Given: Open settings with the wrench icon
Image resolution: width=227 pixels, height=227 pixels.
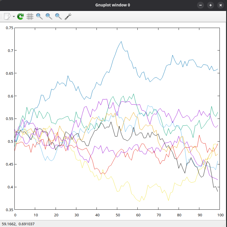Looking at the screenshot, I should coord(68,16).
